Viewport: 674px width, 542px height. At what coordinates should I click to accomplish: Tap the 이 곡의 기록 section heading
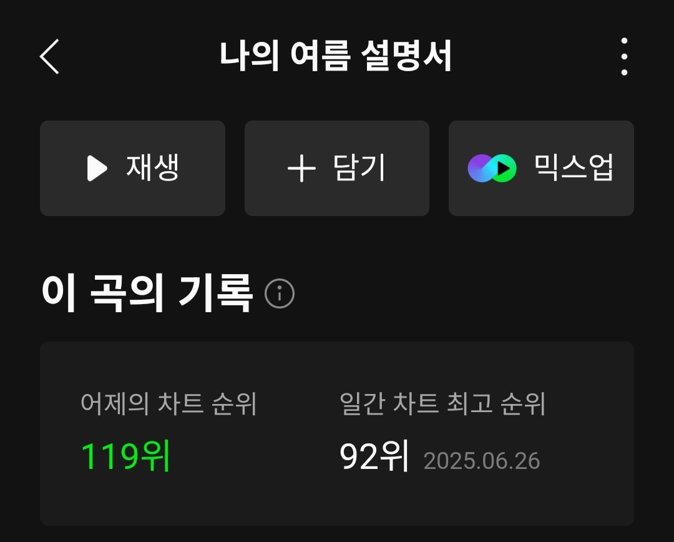click(x=147, y=292)
